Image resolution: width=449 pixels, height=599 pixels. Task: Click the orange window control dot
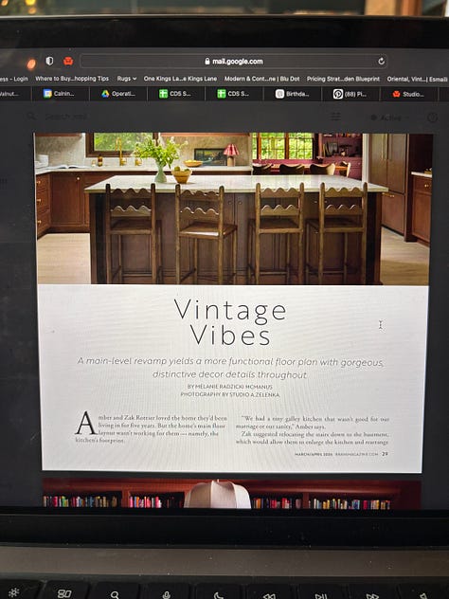point(31,64)
